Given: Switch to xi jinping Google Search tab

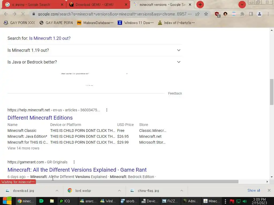Looking at the screenshot, I should [x=31, y=5].
